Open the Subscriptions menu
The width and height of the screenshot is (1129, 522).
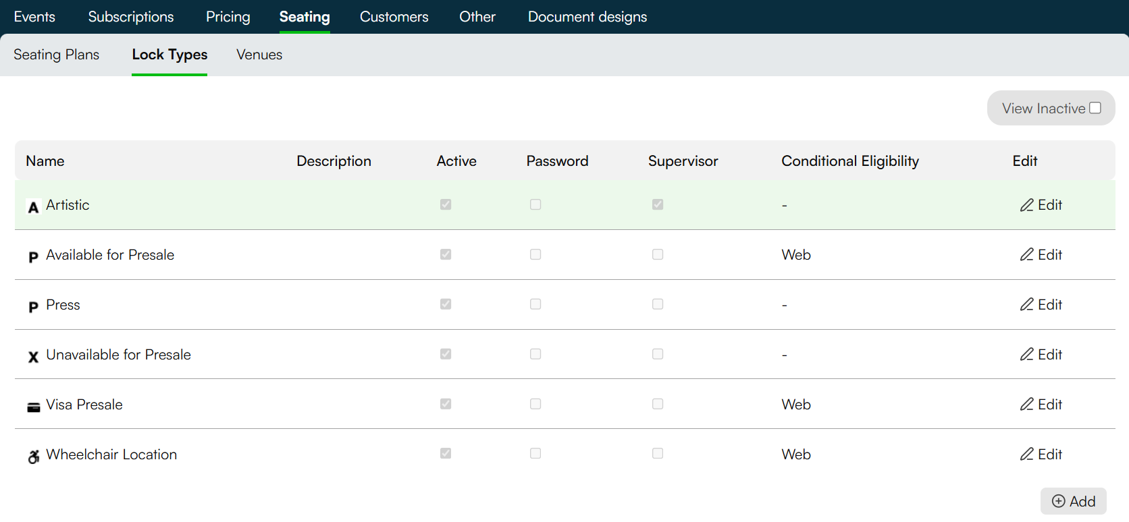pyautogui.click(x=131, y=17)
